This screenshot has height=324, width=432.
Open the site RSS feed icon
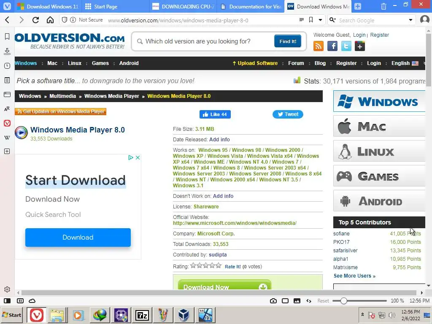319,46
